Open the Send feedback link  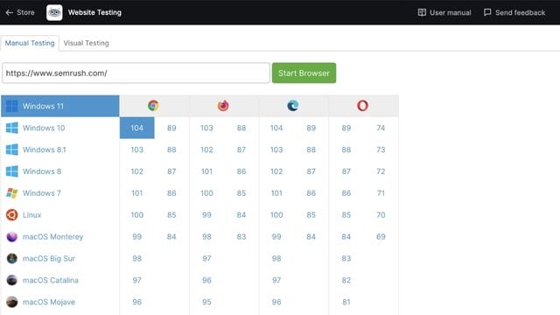tap(514, 12)
